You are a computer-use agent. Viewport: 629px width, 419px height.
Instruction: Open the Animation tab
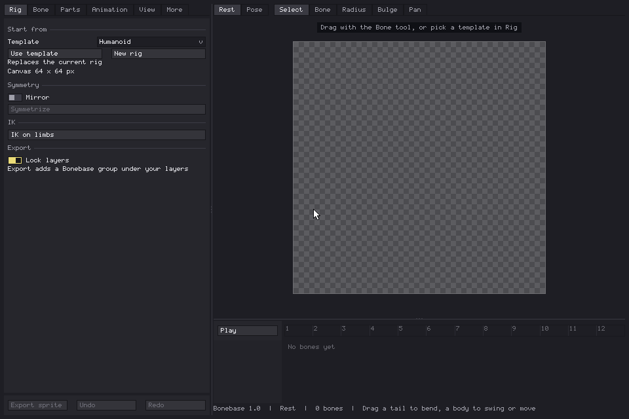click(109, 10)
